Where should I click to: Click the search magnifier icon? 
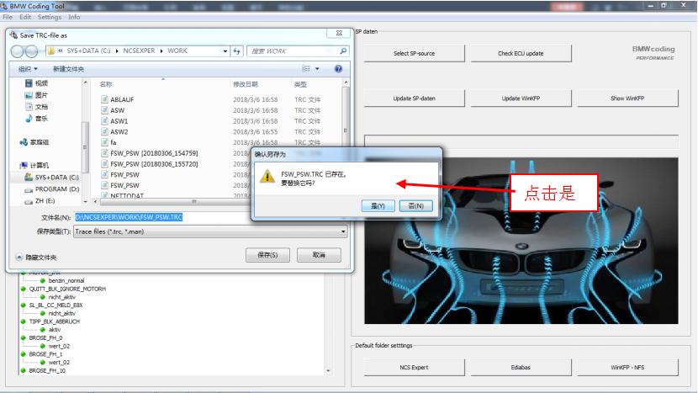(343, 51)
